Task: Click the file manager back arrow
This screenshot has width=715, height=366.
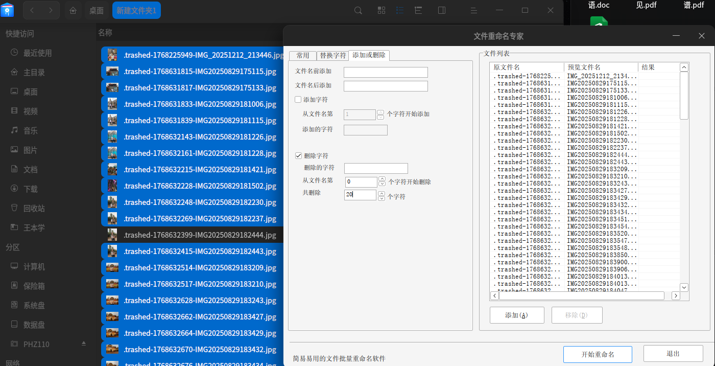Action: coord(32,10)
